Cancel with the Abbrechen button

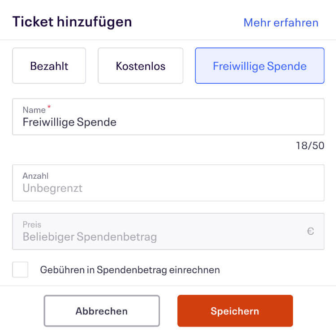(x=102, y=311)
